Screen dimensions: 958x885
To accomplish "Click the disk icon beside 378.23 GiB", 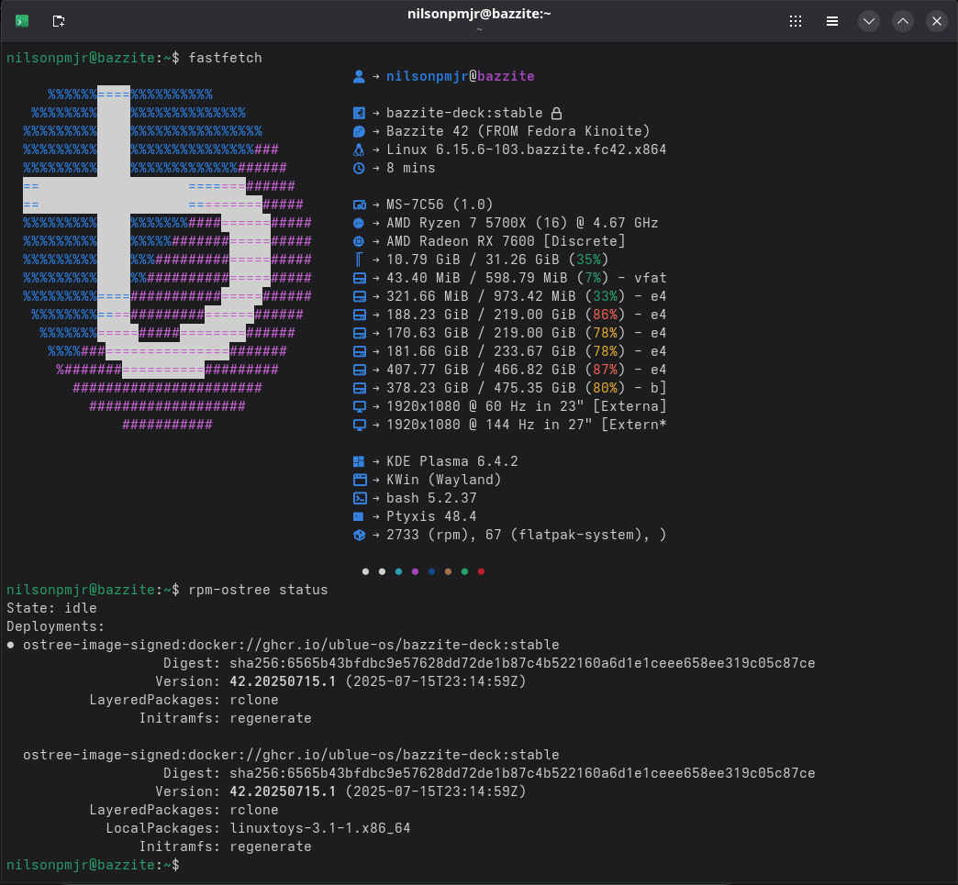I will pos(360,388).
